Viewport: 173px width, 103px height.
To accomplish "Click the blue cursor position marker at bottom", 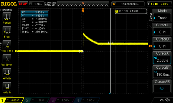I will tap(110, 93).
